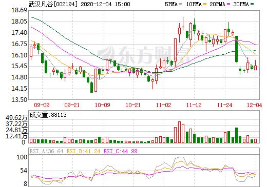Click the 10-21 date label

(133, 105)
